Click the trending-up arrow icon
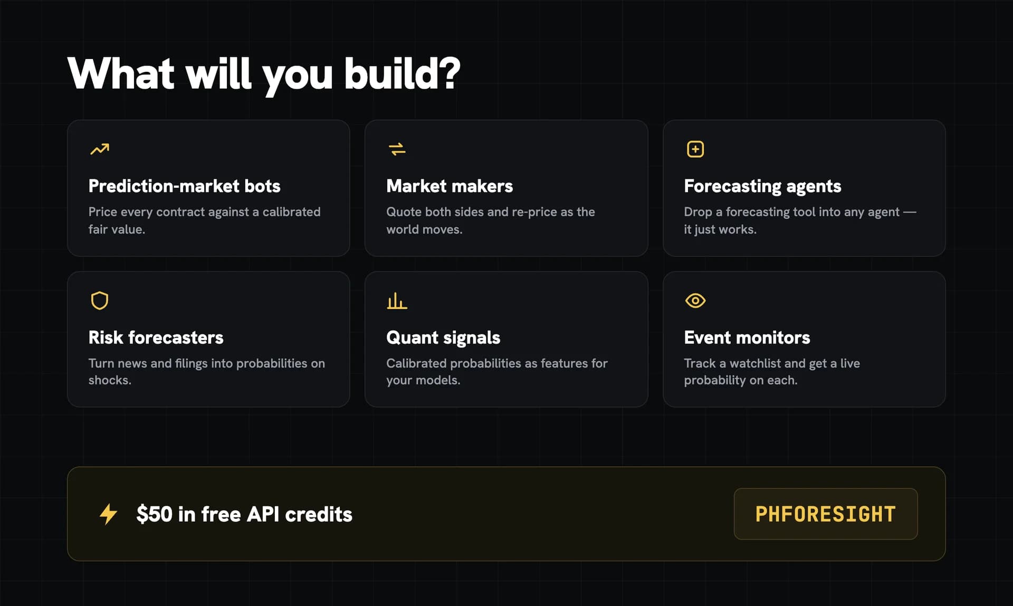Viewport: 1013px width, 606px height. click(x=99, y=149)
